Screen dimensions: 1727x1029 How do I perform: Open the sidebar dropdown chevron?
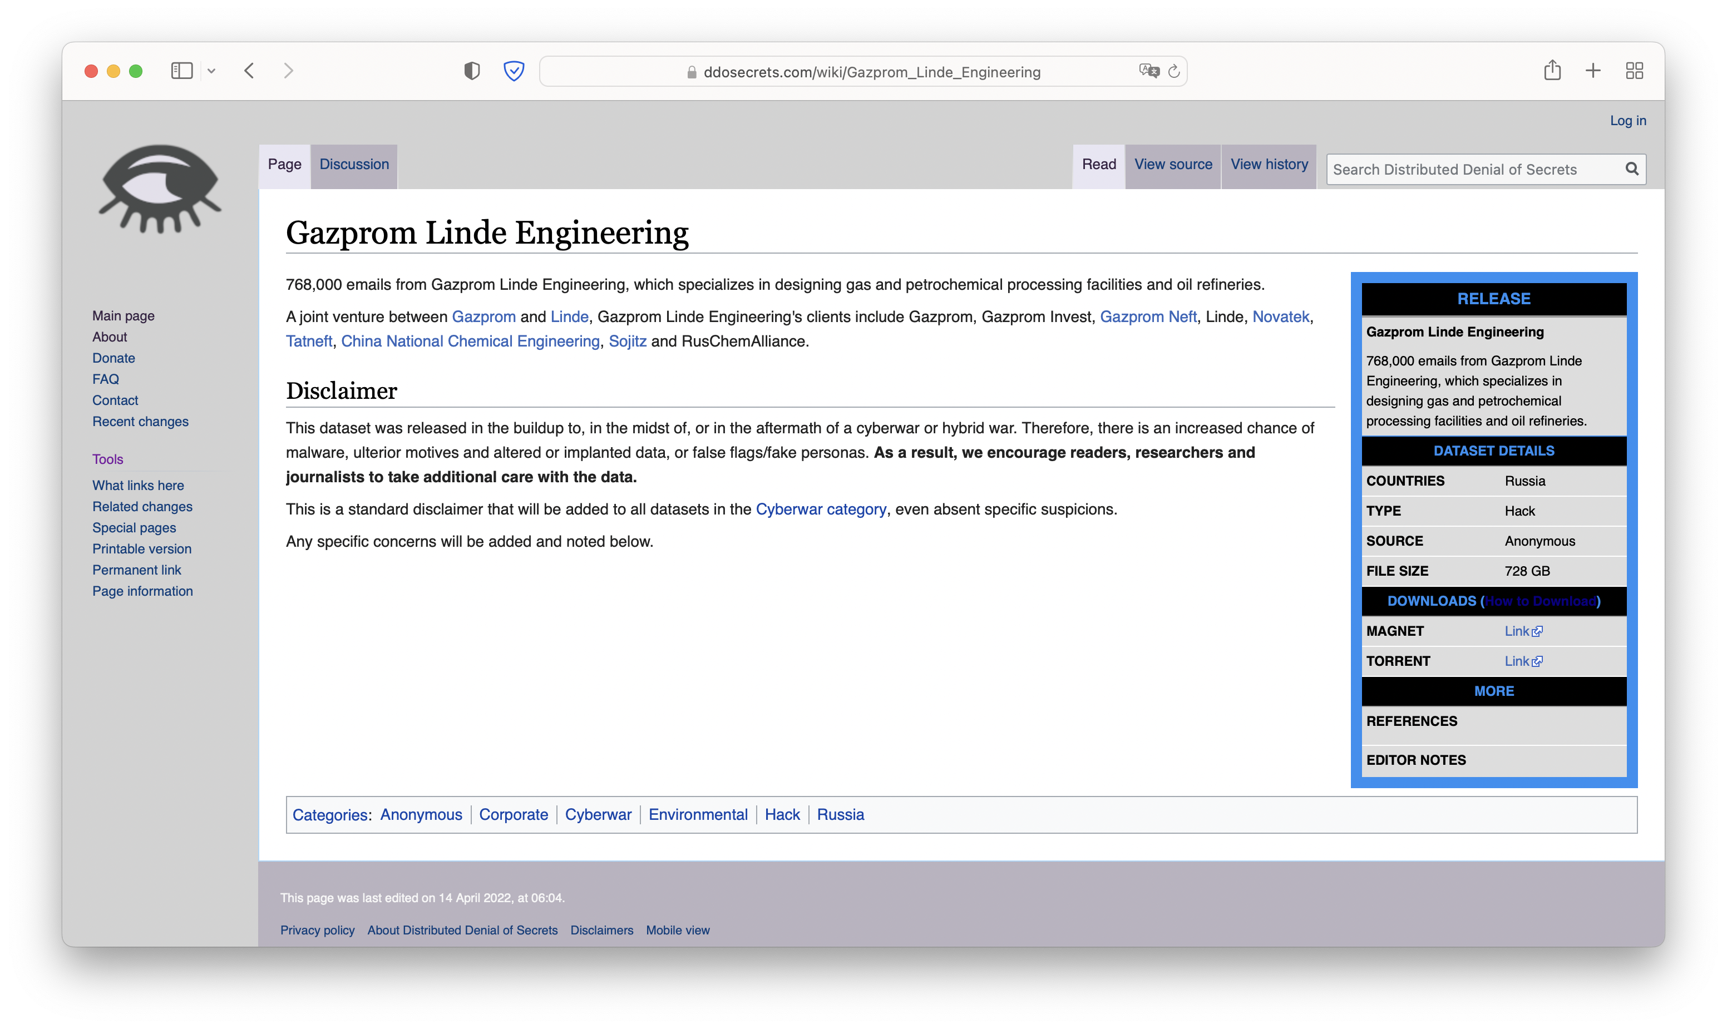(x=211, y=71)
